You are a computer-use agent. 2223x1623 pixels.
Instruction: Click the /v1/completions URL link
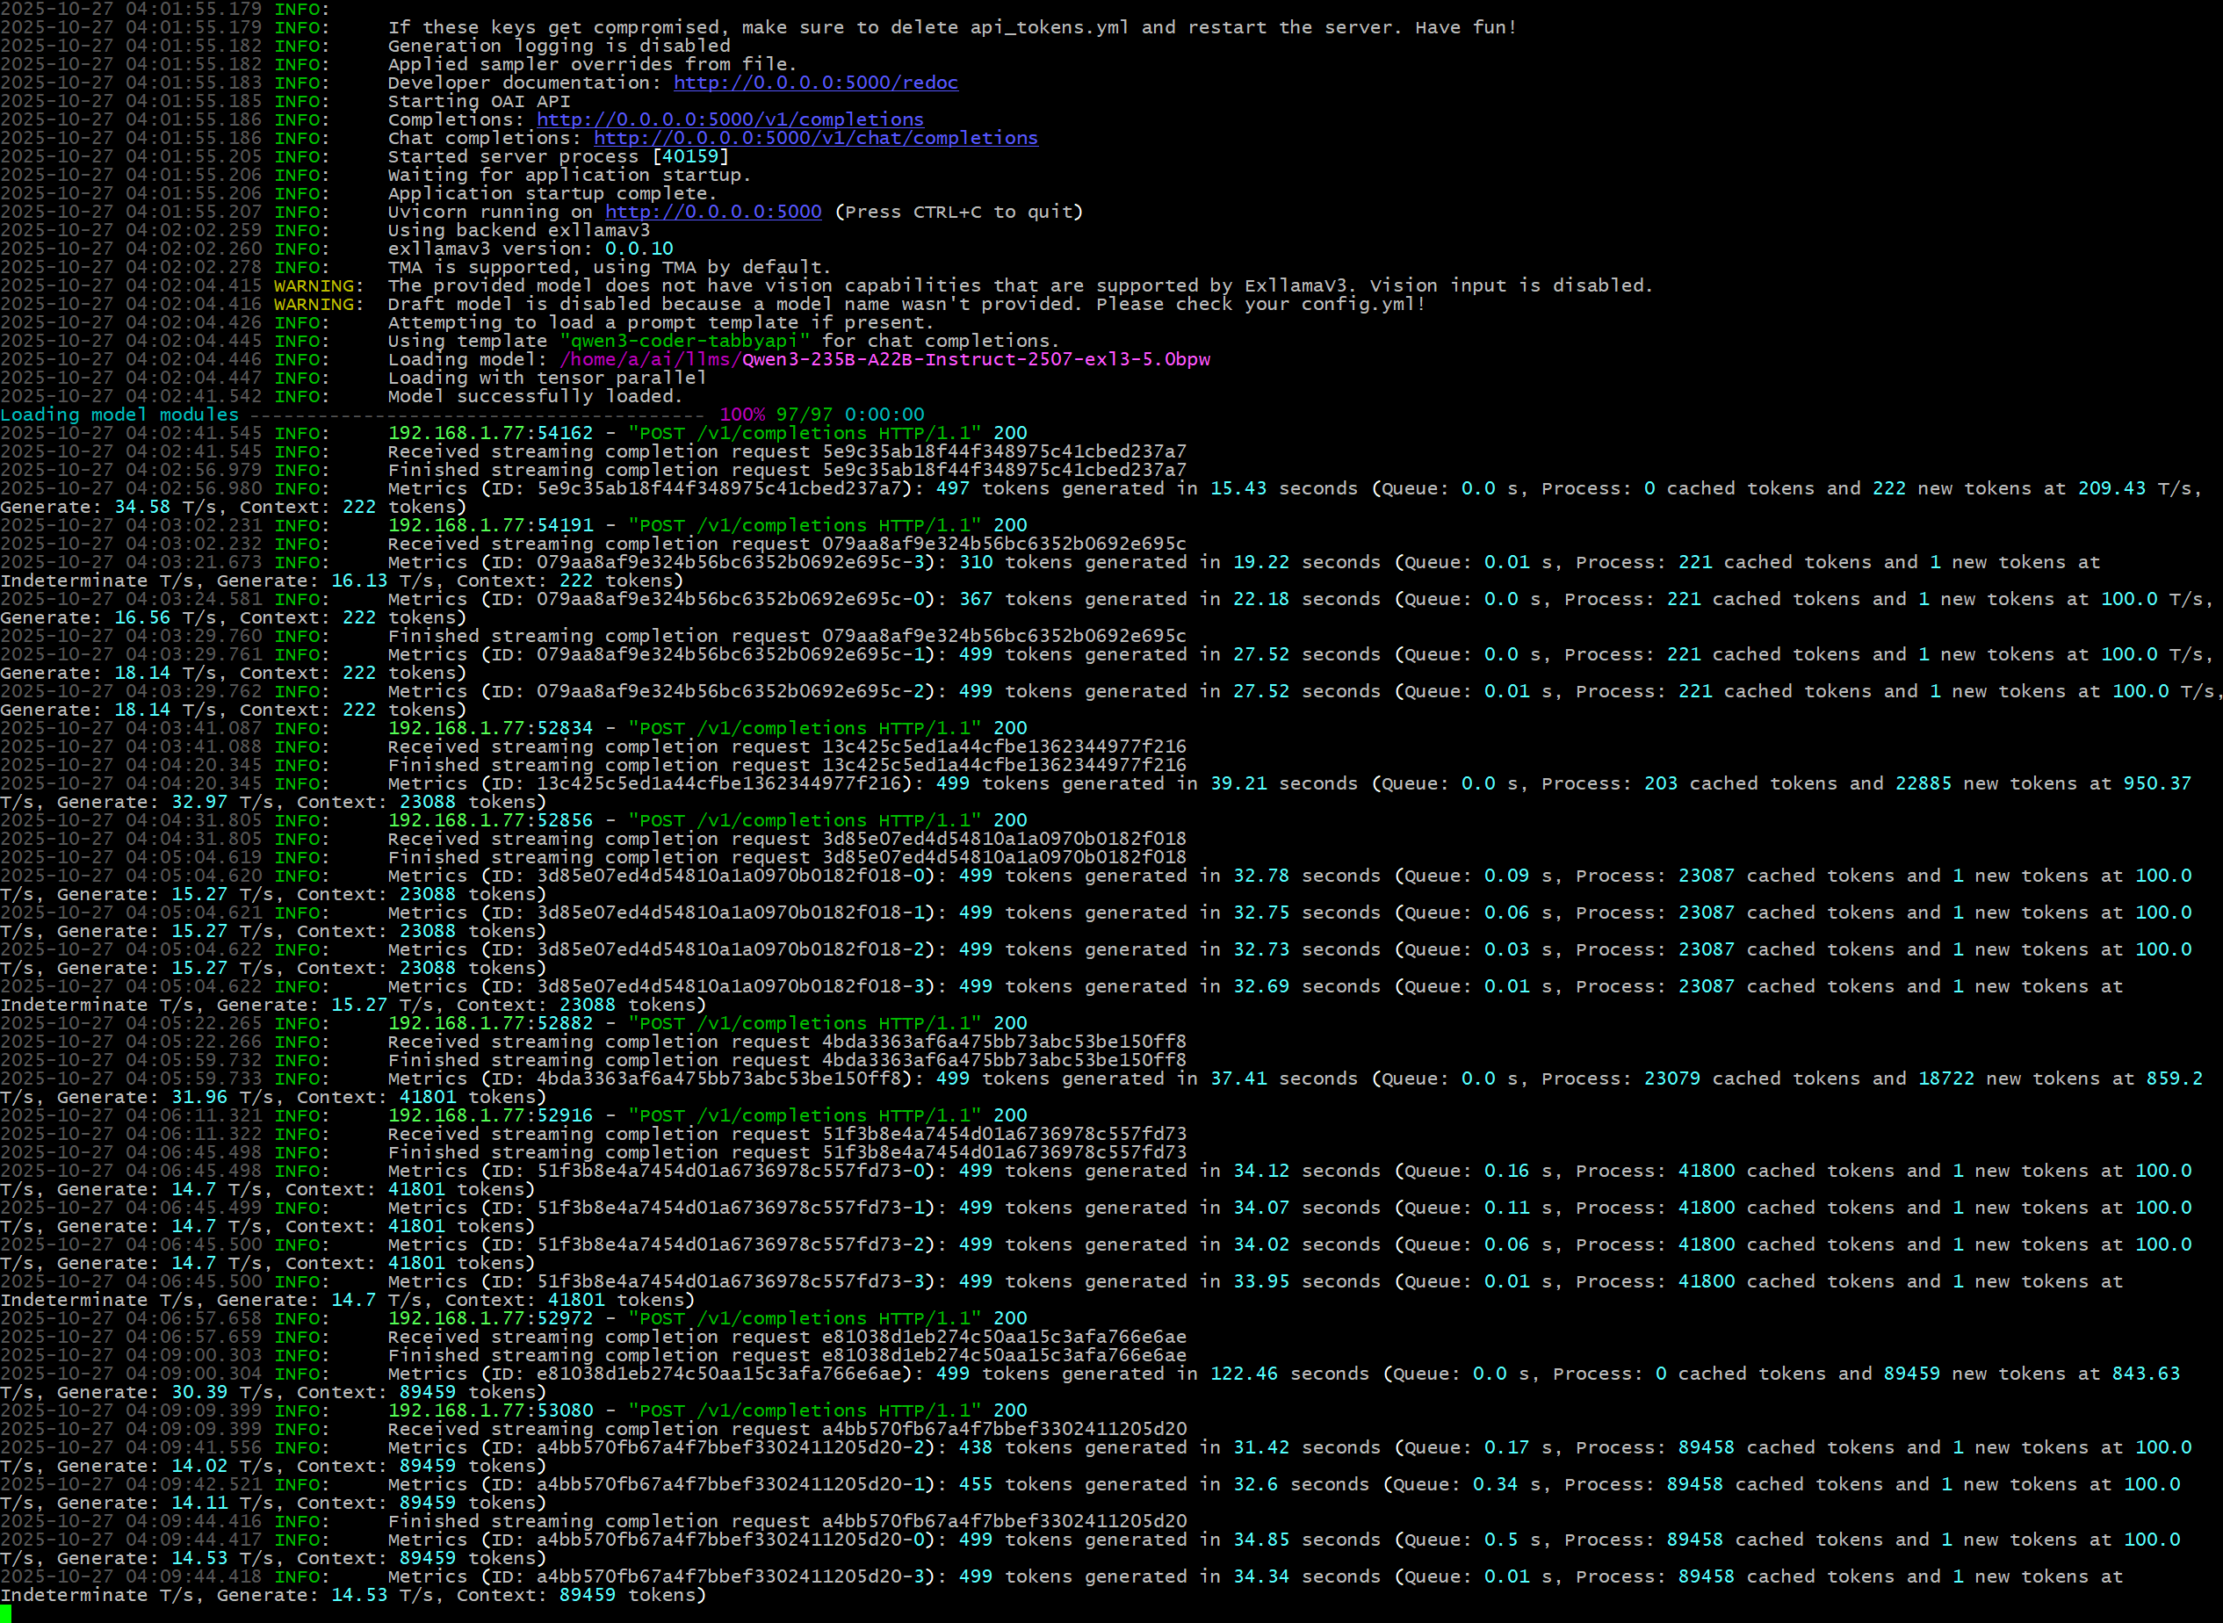click(x=730, y=119)
